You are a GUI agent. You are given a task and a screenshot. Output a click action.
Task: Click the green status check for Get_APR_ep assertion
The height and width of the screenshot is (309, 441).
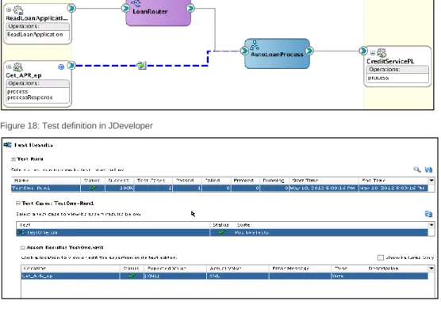coord(132,276)
